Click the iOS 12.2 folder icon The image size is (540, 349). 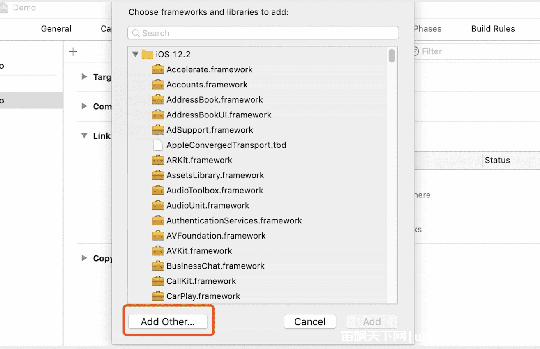click(148, 54)
